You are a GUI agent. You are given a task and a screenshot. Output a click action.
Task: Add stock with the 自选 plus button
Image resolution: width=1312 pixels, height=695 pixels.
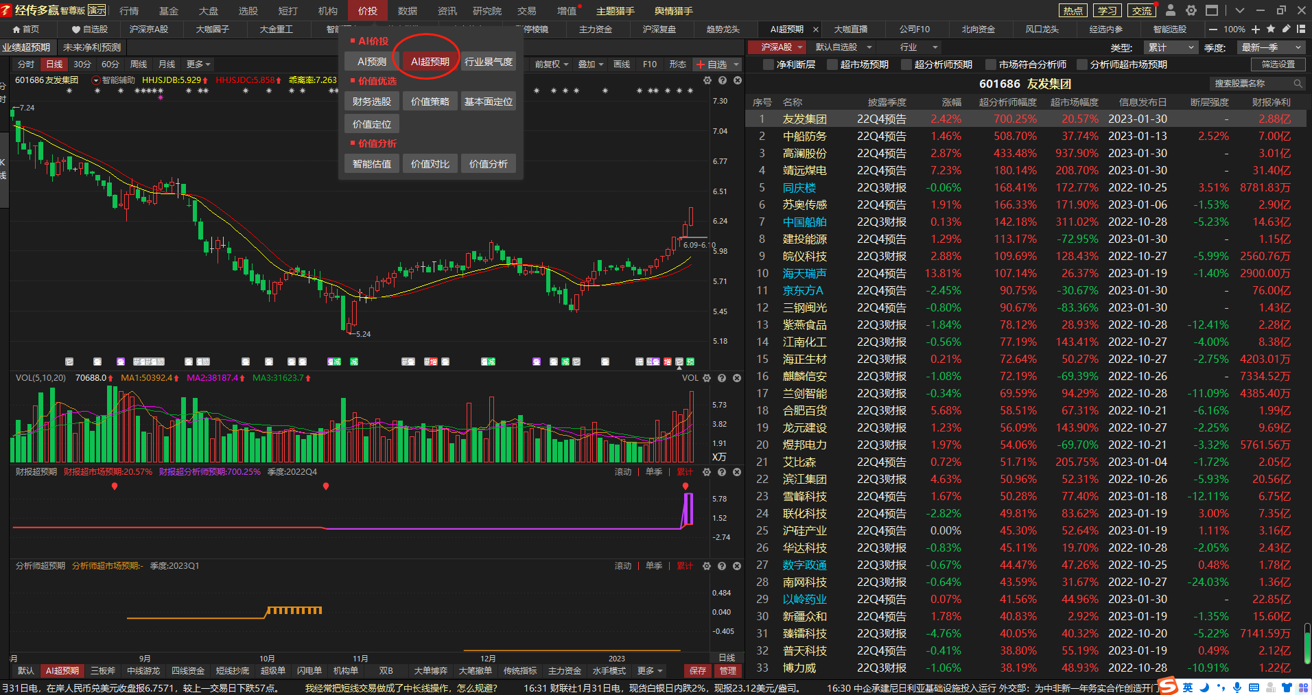pyautogui.click(x=712, y=64)
